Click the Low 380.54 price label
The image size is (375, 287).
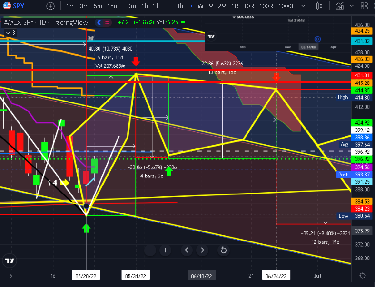tap(355, 216)
